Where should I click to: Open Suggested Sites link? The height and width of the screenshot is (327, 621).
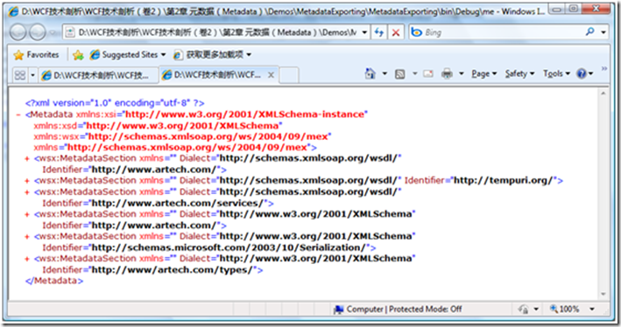[x=123, y=54]
